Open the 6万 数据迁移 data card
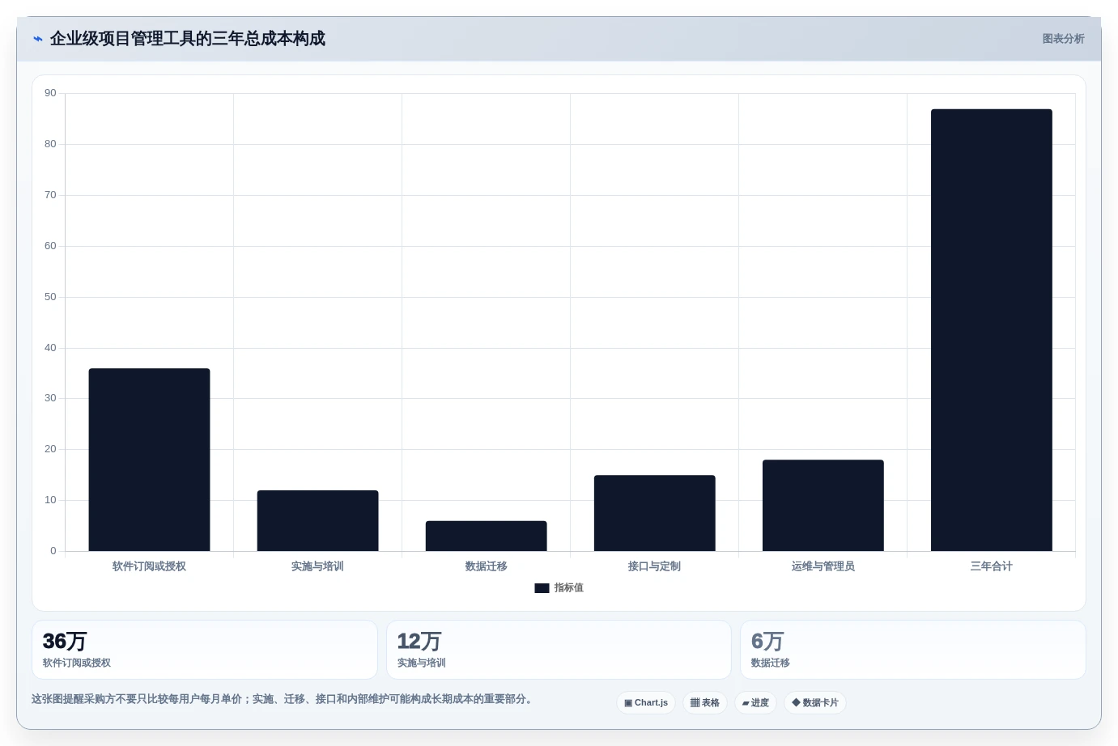The image size is (1118, 746). coord(913,650)
